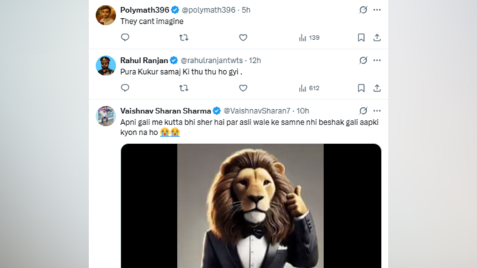
Task: Open more options for Rahul Ranjan's tweet
Action: [x=377, y=60]
